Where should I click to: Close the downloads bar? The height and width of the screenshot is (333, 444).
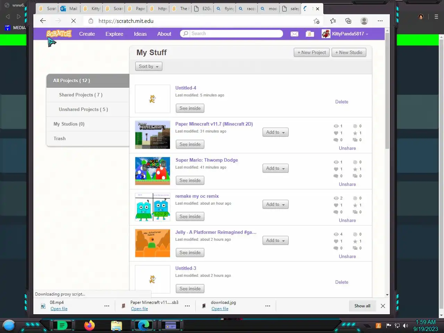pos(383,306)
